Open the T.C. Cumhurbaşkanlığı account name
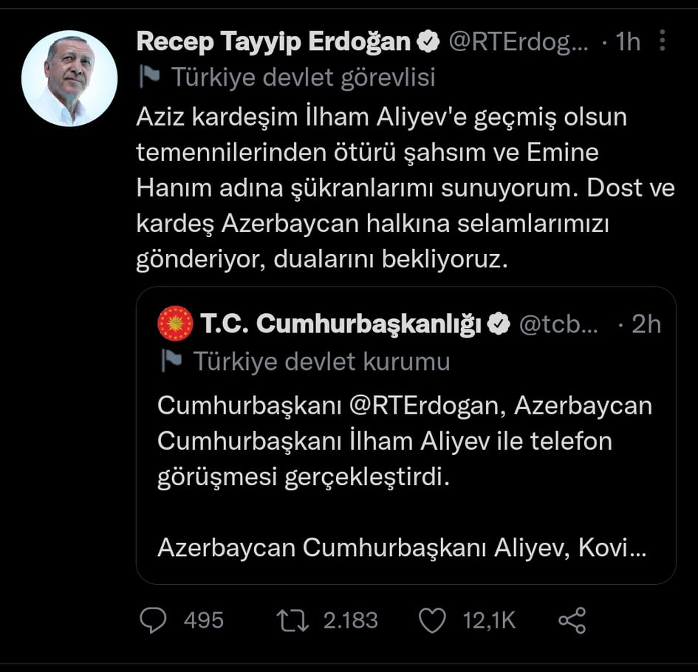This screenshot has height=672, width=698. pyautogui.click(x=341, y=324)
